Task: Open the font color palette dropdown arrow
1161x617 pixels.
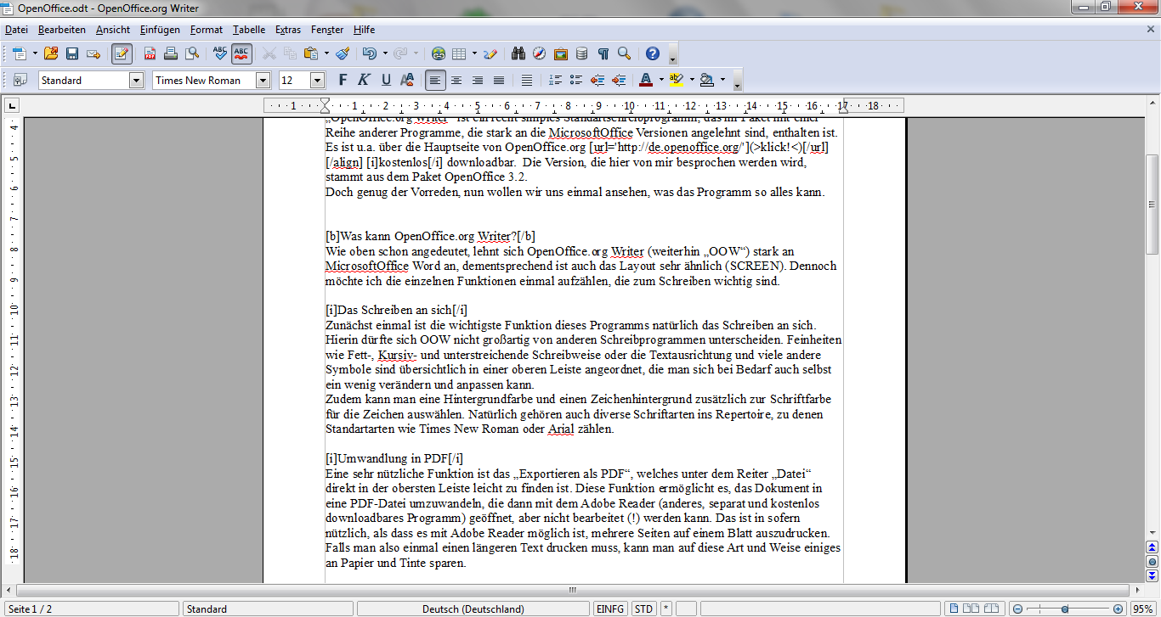Action: (x=661, y=80)
